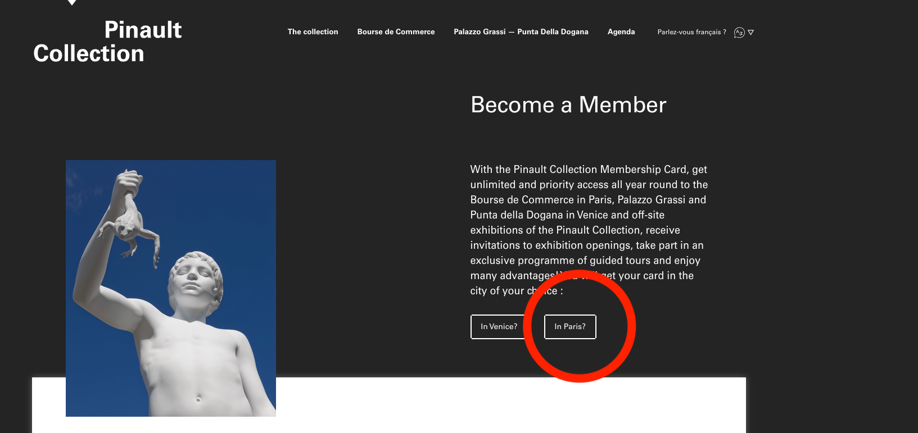Open The collection menu item
Viewport: 918px width, 433px height.
click(313, 32)
